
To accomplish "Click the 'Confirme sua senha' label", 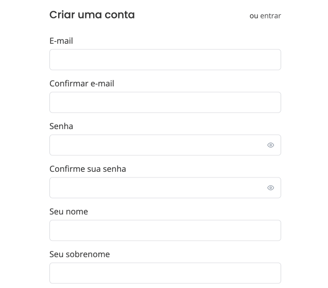I will click(x=88, y=169).
